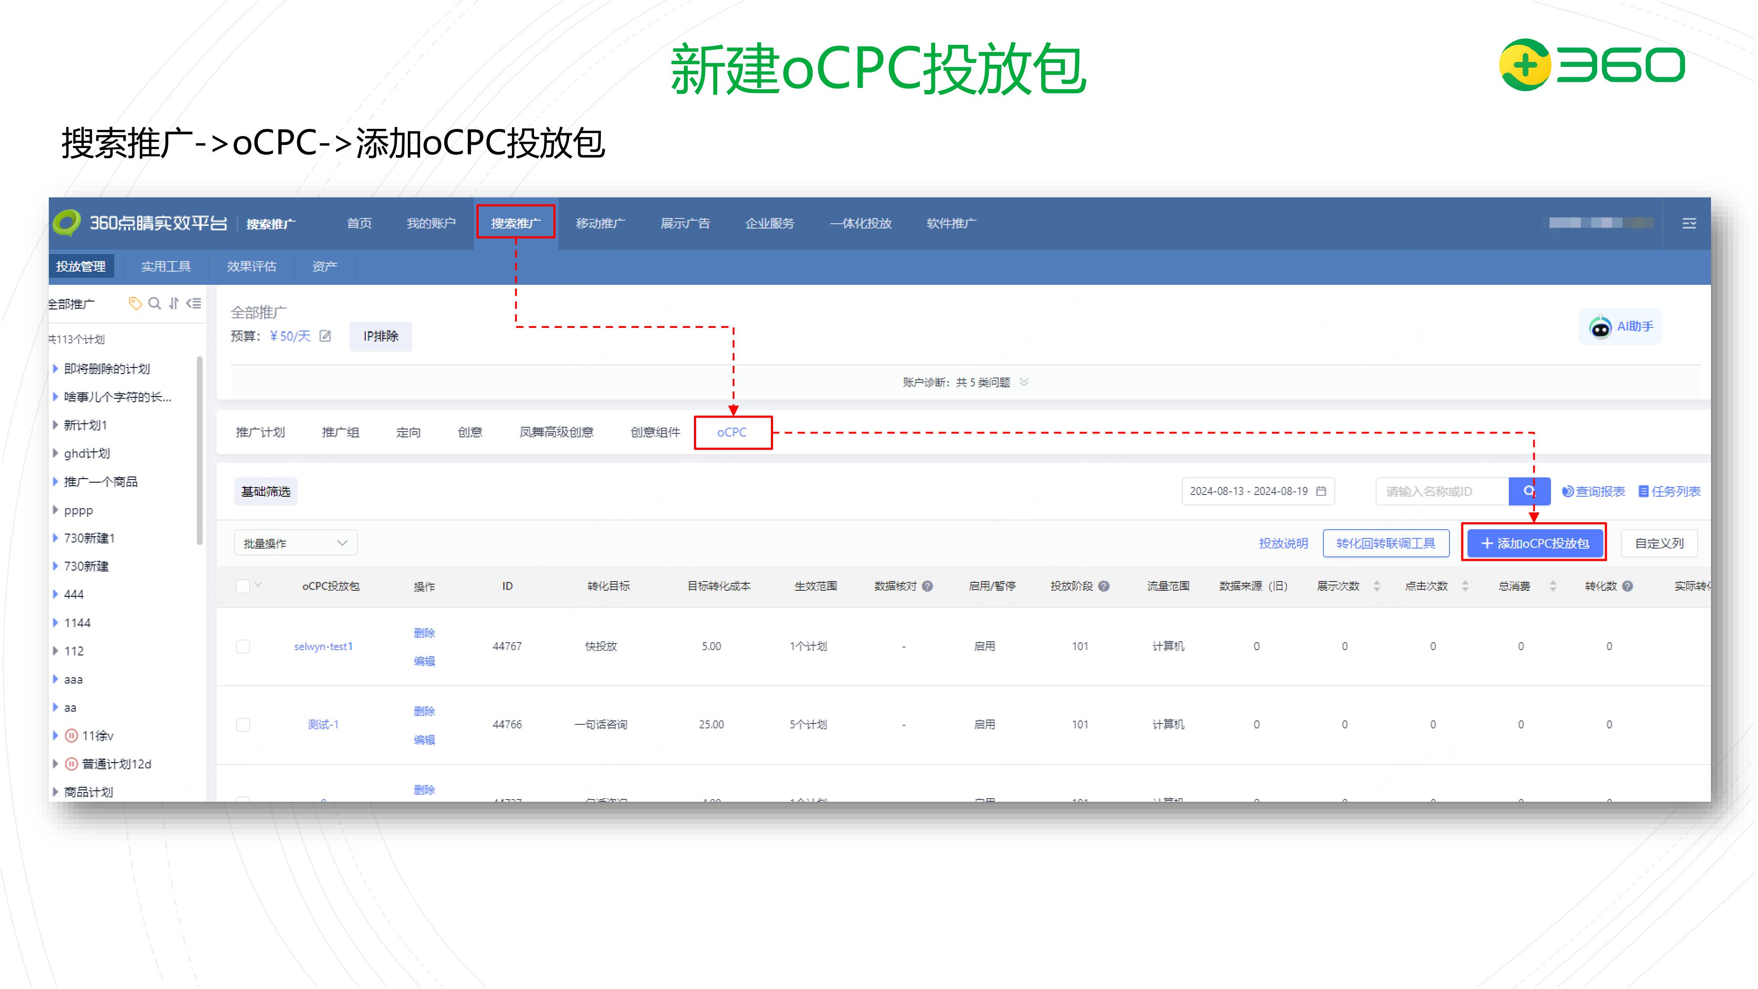Open 移动推广 navigation item
Screen dimensions: 1758x989
(x=600, y=223)
